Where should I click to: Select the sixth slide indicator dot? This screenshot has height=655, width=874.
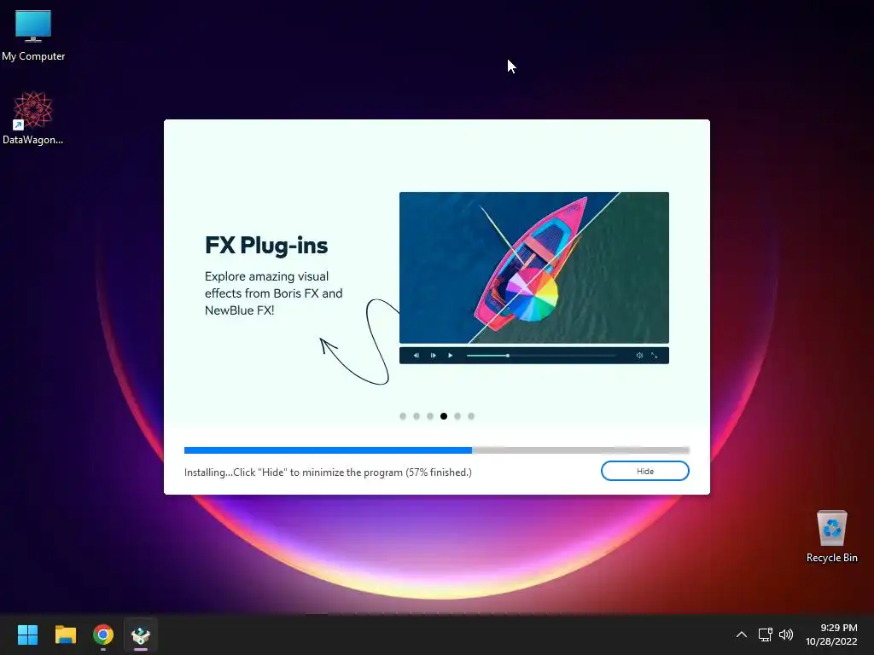coord(471,416)
